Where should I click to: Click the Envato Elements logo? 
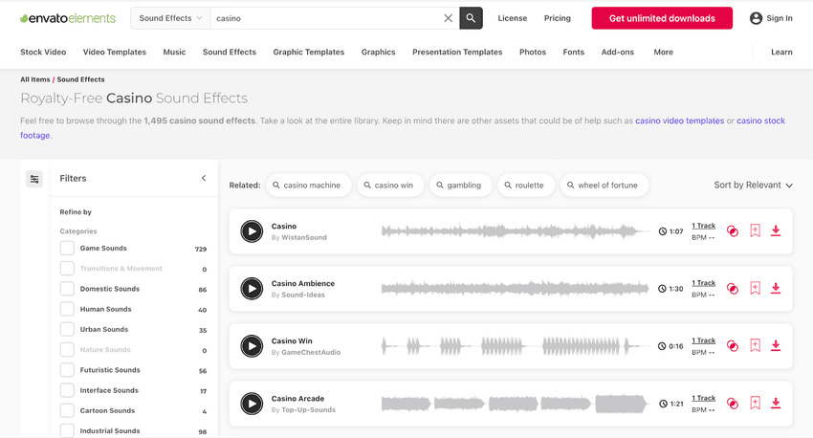click(68, 18)
